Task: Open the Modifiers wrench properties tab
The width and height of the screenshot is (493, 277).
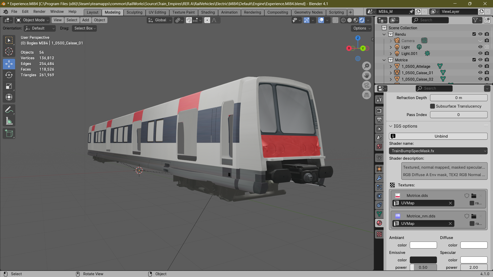Action: pos(379,178)
